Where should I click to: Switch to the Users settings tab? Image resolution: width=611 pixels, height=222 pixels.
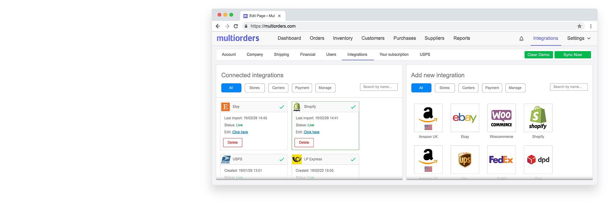[x=331, y=54]
